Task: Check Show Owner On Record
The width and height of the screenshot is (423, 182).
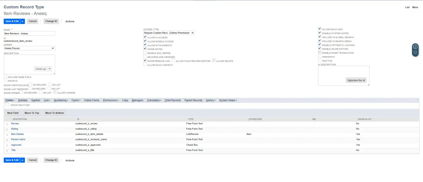Action: pos(21,92)
